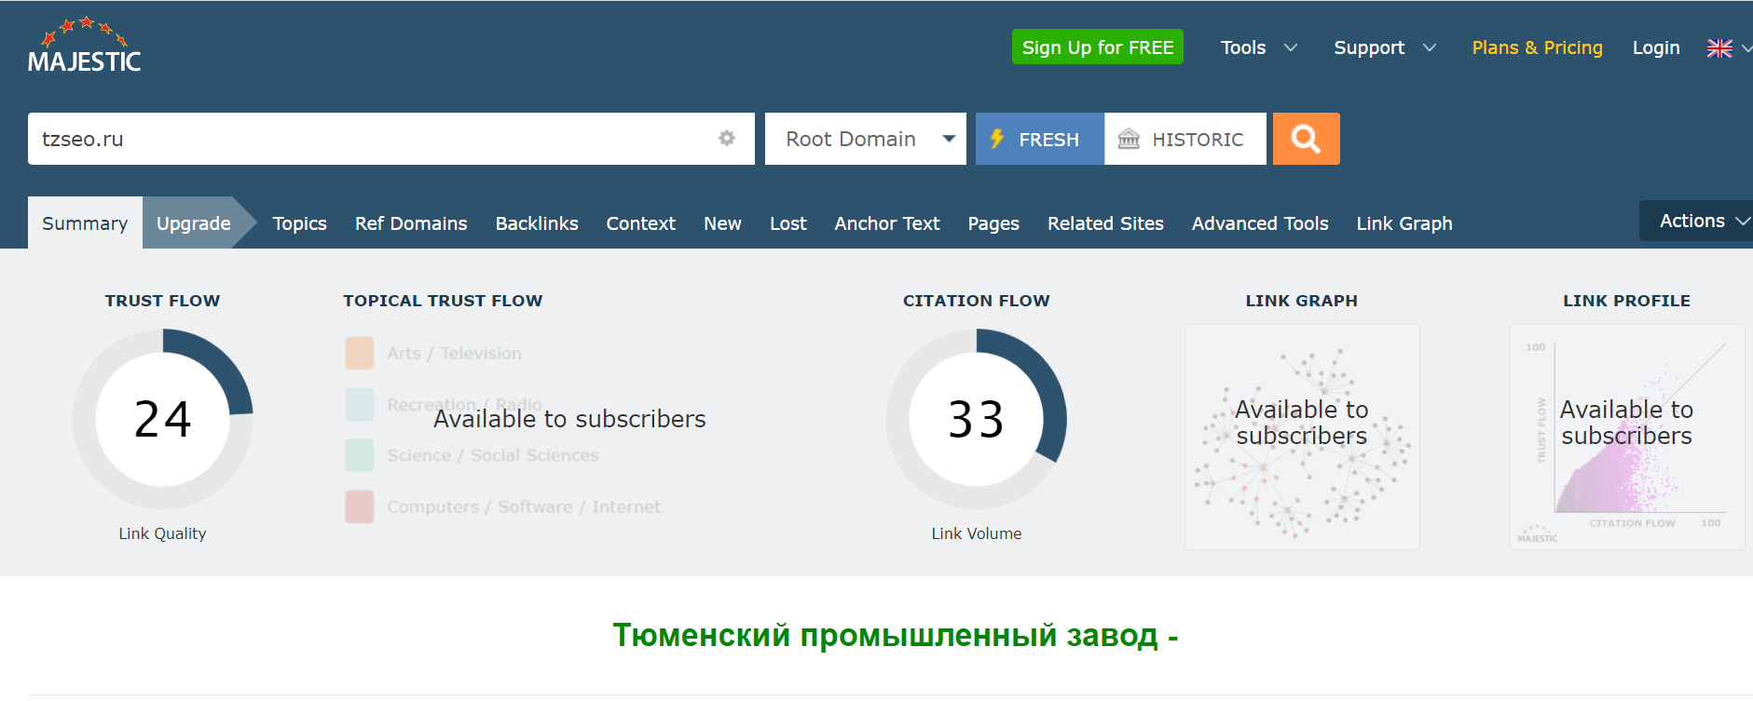Open the Topics tab
This screenshot has height=701, width=1753.
tap(299, 223)
